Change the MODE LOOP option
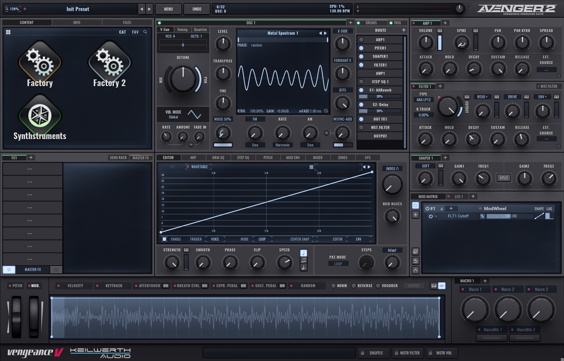 point(262,239)
